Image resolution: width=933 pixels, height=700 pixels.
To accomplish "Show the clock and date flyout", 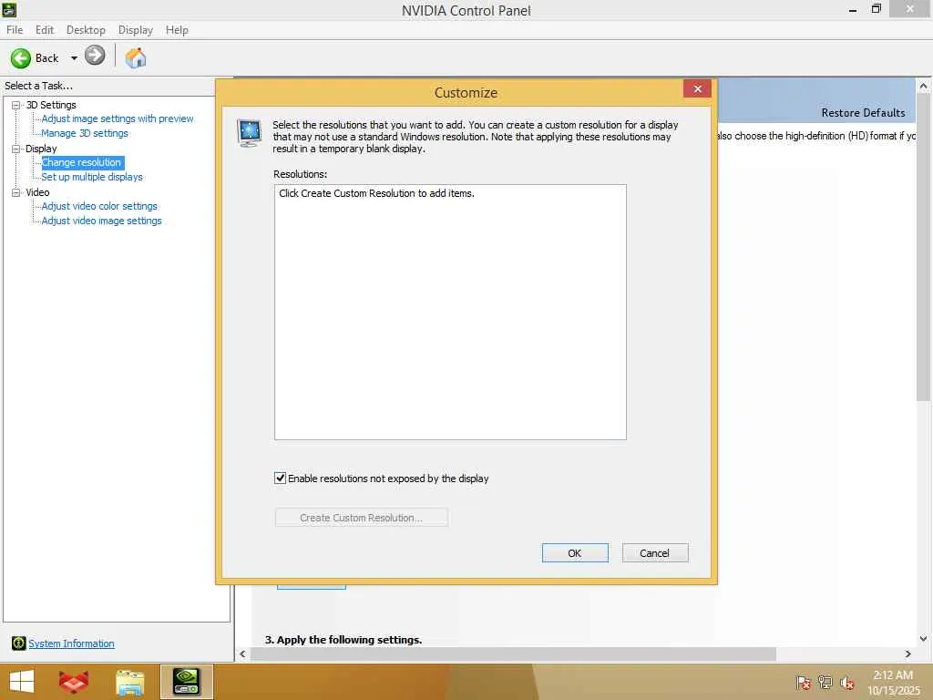I will [x=893, y=683].
